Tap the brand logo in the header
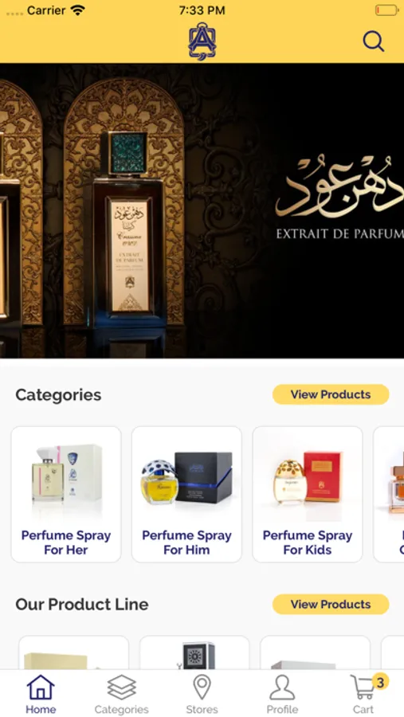The height and width of the screenshot is (717, 404). [x=202, y=41]
